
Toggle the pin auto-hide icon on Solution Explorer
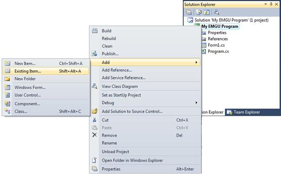(x=271, y=4)
